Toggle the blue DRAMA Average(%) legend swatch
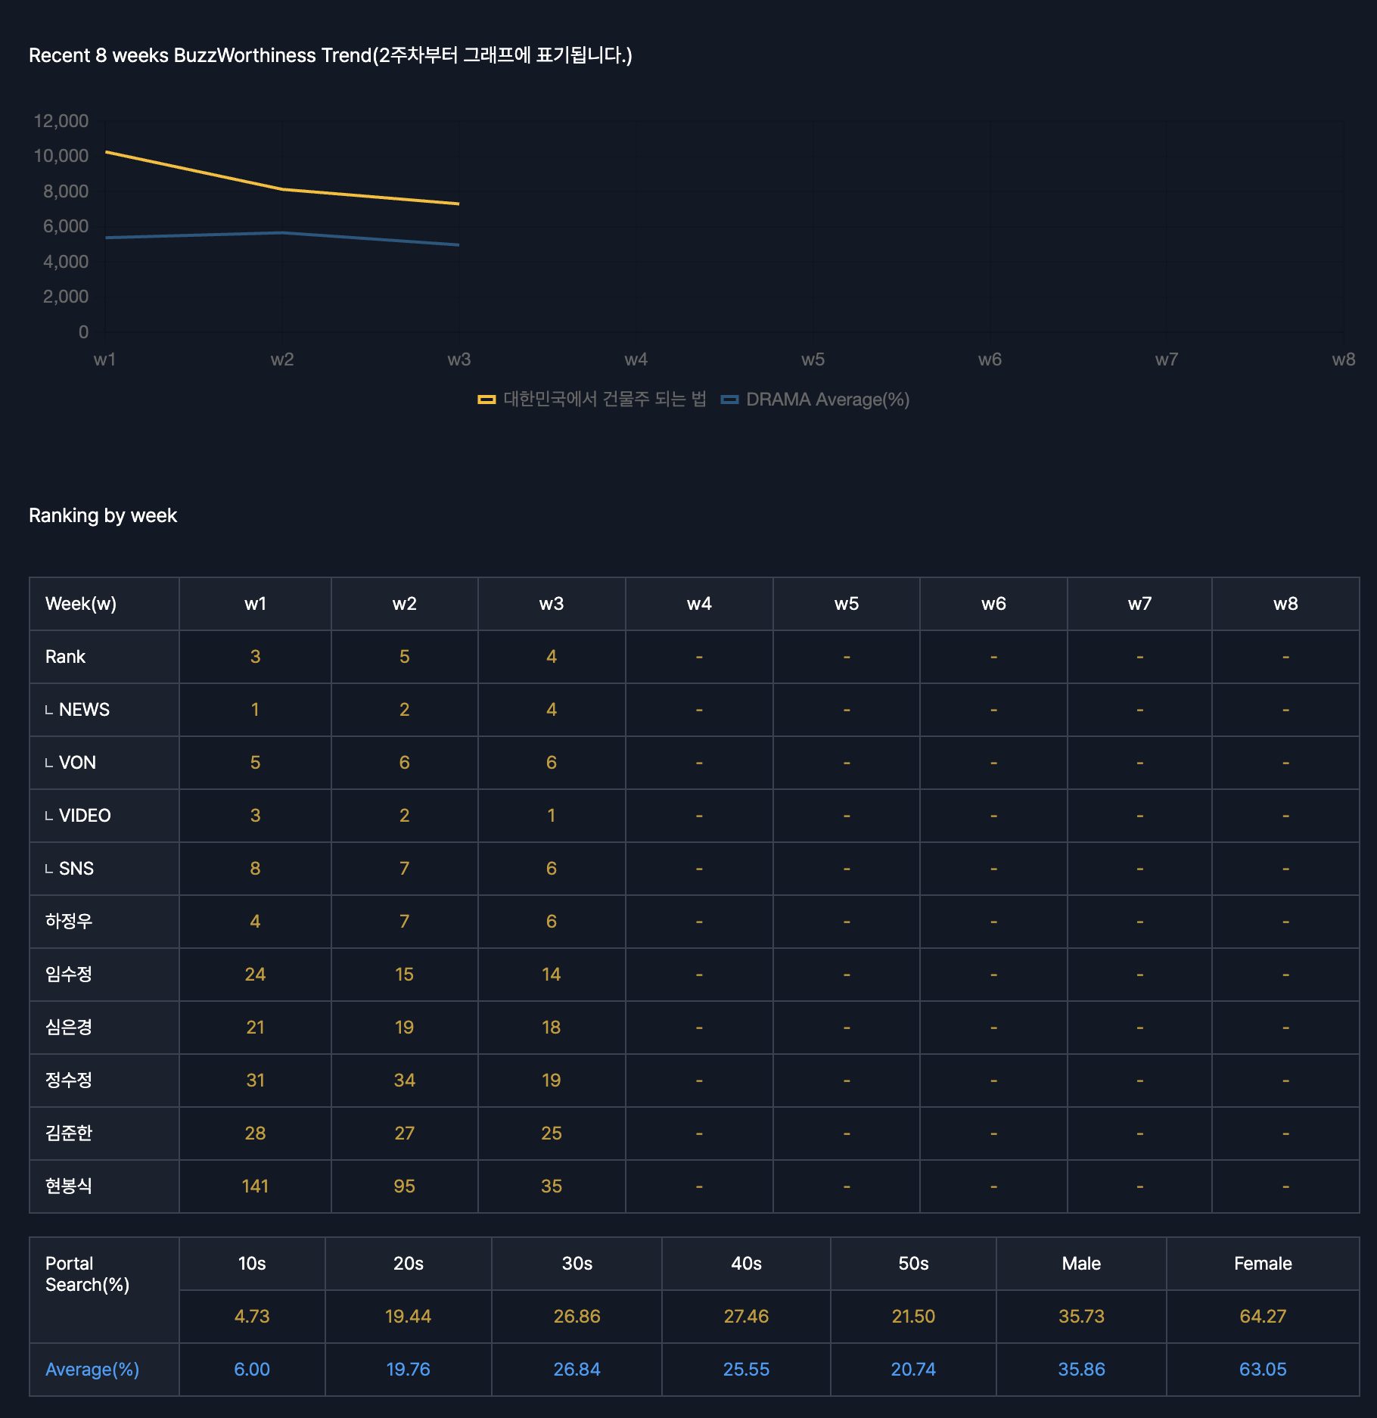 pyautogui.click(x=729, y=400)
